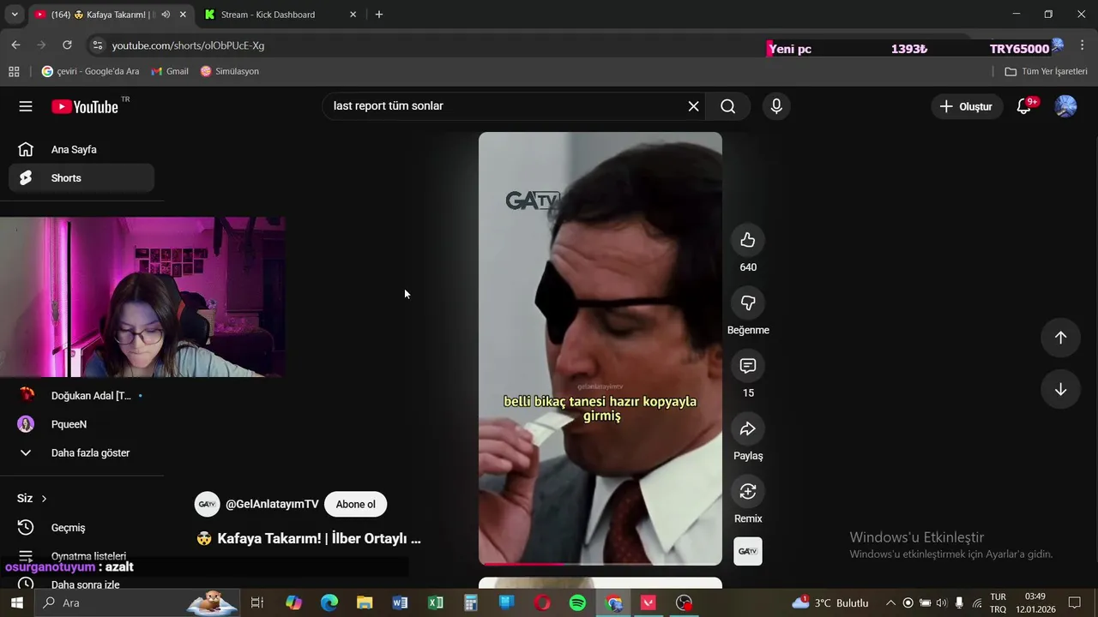Open Excel from taskbar

click(x=436, y=602)
